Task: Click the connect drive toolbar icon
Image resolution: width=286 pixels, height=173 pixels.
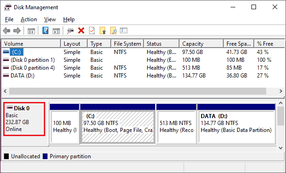Action: pyautogui.click(x=70, y=30)
